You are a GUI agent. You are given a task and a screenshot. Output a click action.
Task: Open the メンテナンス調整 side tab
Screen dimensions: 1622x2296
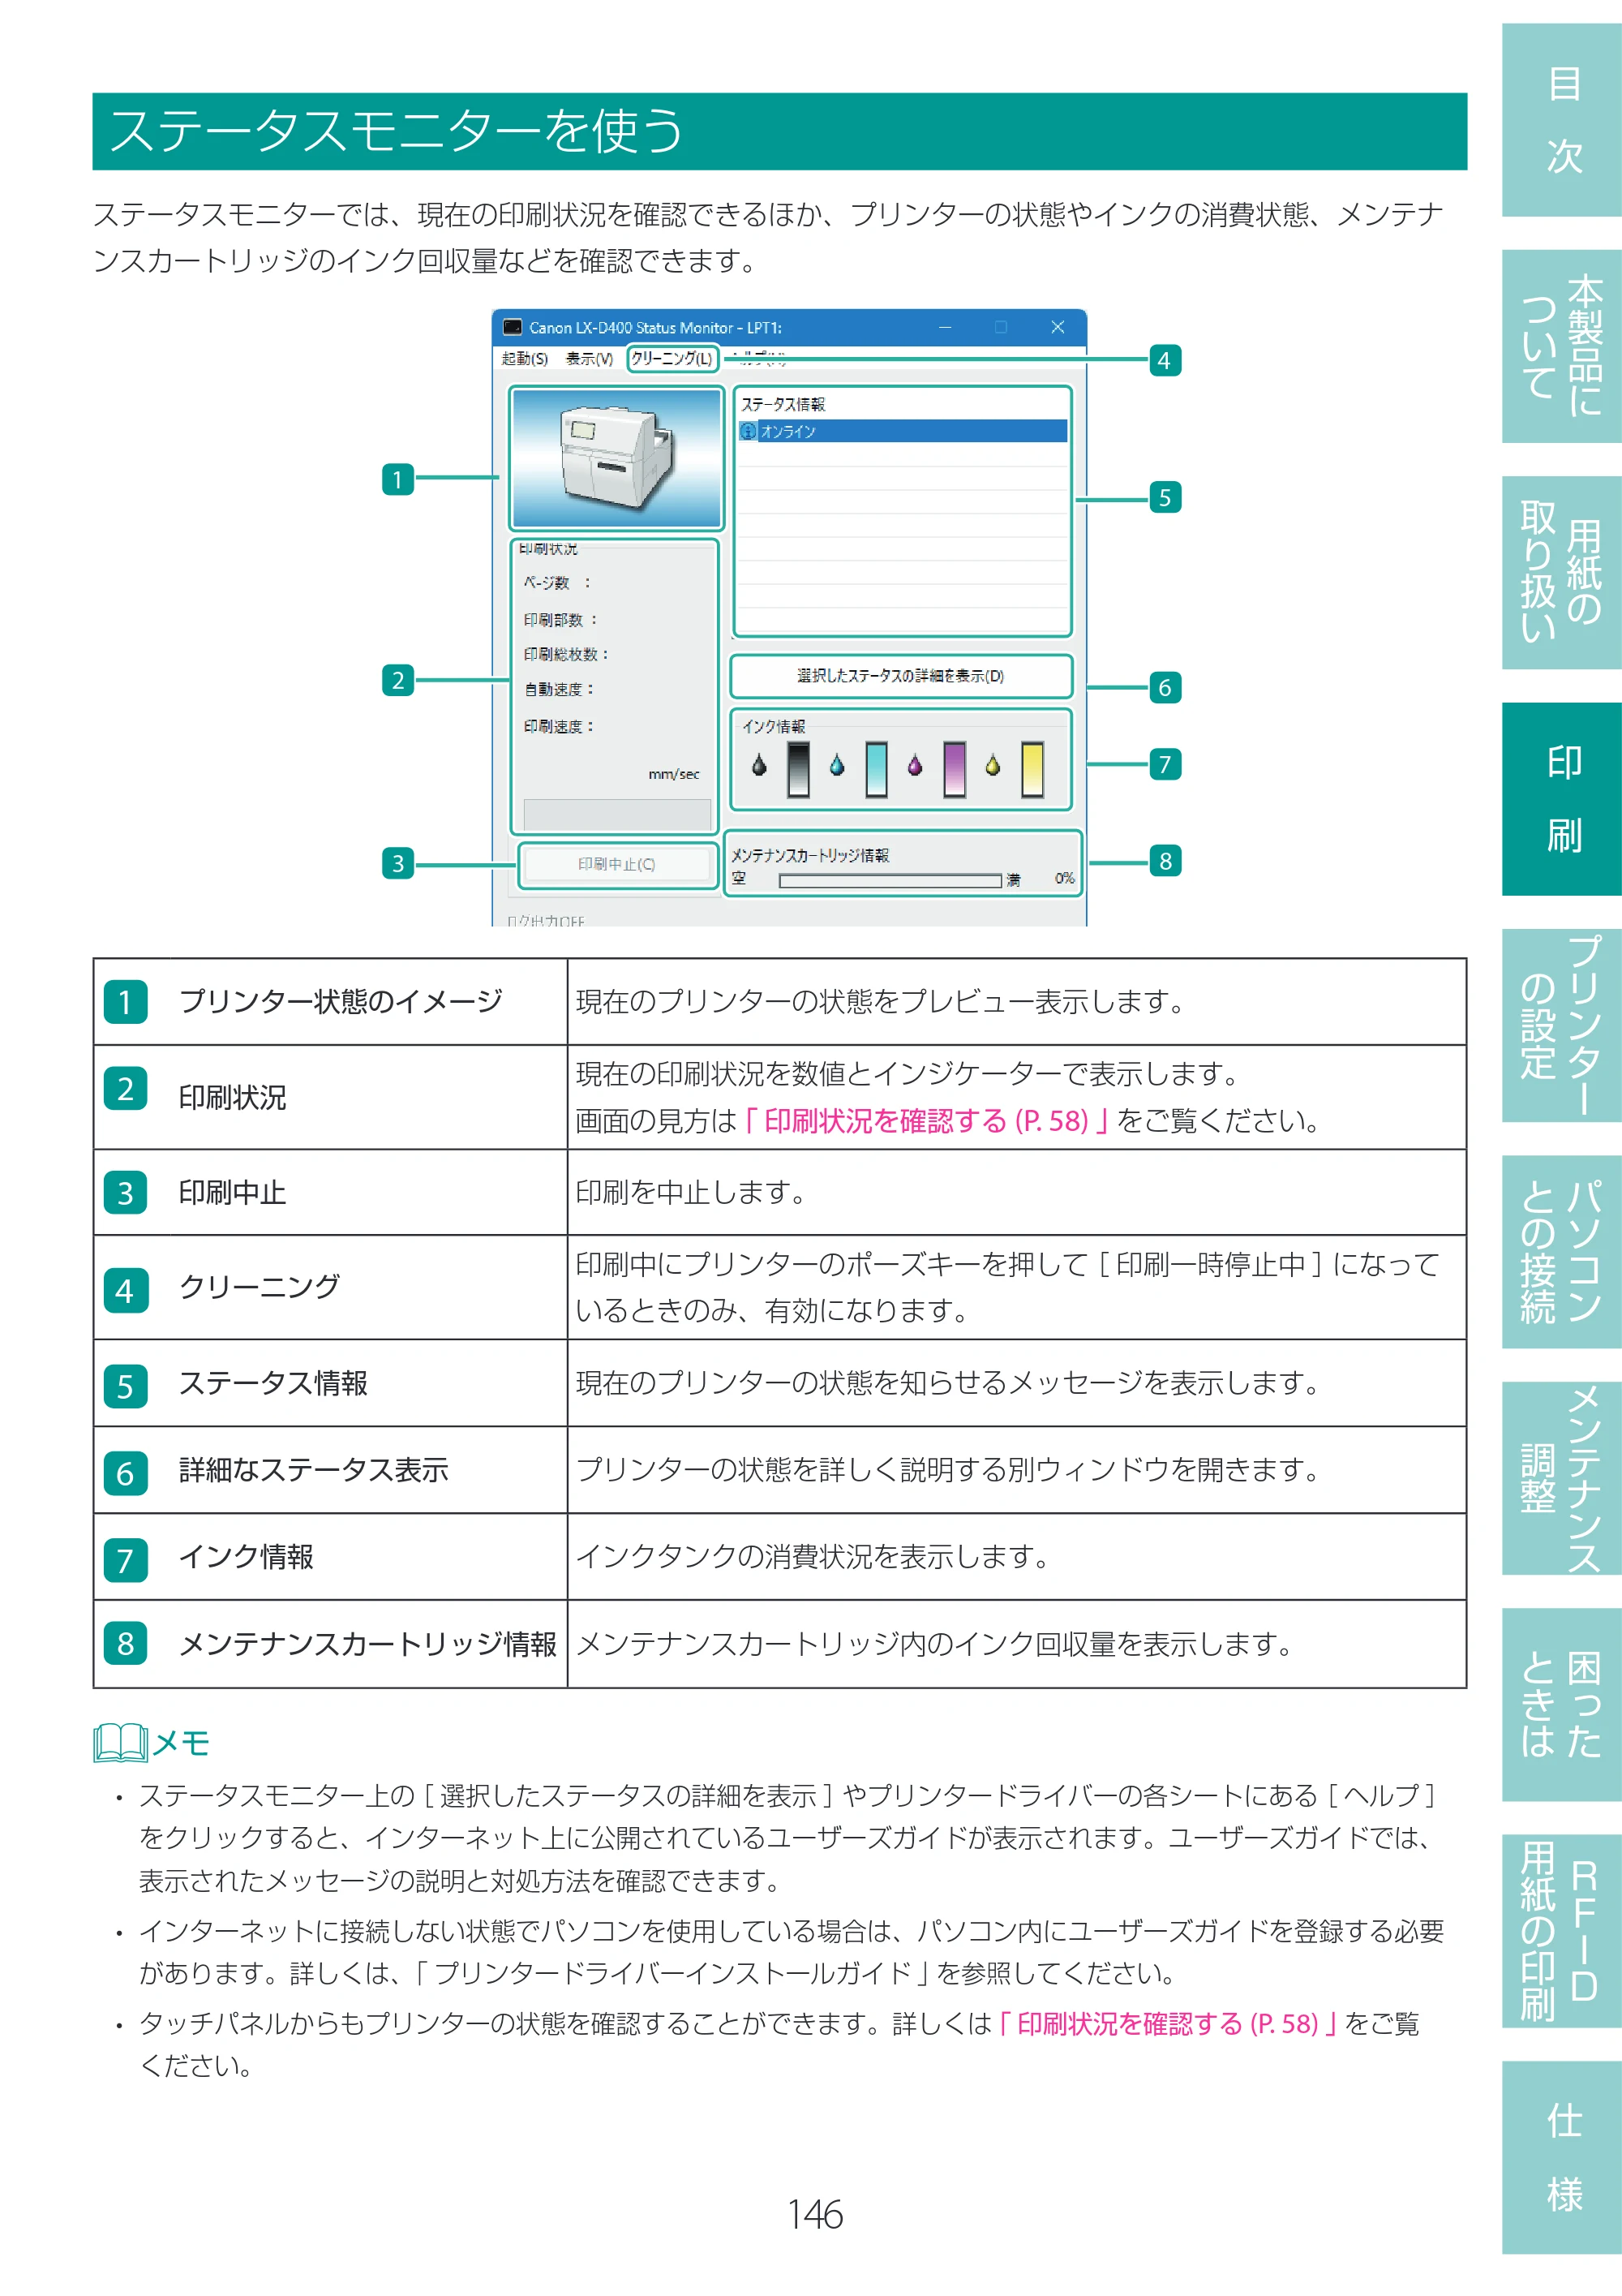pyautogui.click(x=1562, y=1478)
